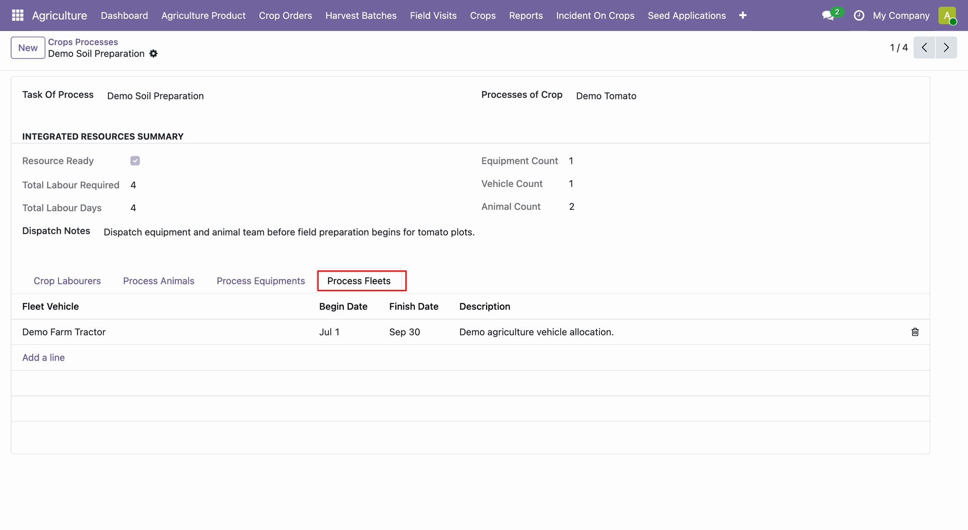Screen dimensions: 968x530
Task: Open the Harvest Batches menu
Action: click(x=361, y=16)
